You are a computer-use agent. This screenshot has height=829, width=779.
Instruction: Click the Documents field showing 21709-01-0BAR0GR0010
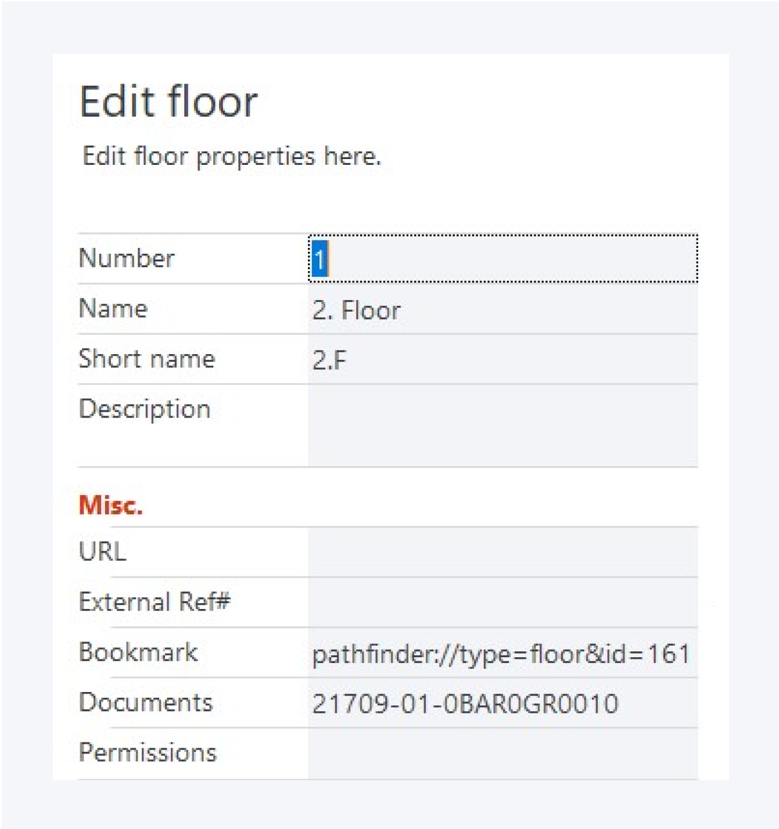(502, 703)
